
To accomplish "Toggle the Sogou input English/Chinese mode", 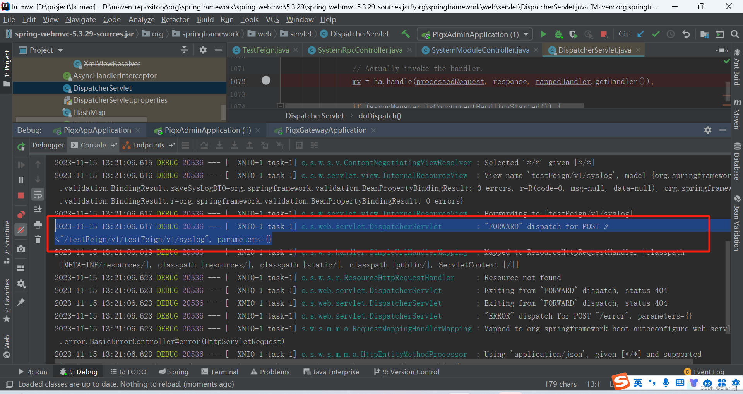I will pyautogui.click(x=638, y=383).
